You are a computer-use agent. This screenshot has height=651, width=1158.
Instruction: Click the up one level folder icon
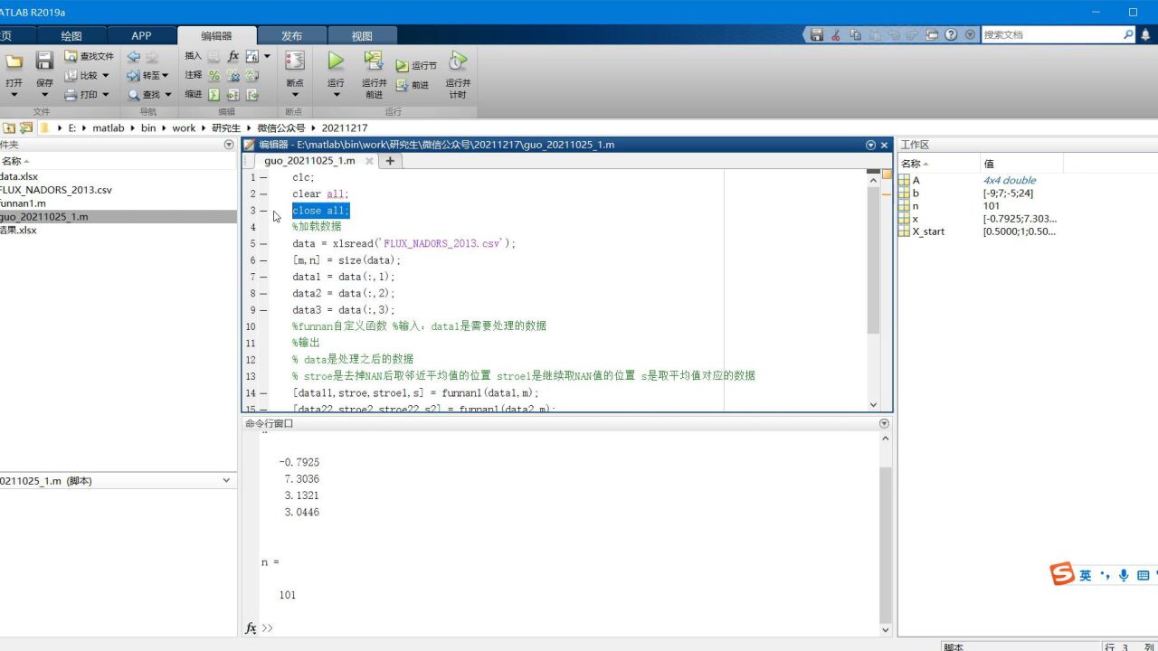tap(8, 127)
